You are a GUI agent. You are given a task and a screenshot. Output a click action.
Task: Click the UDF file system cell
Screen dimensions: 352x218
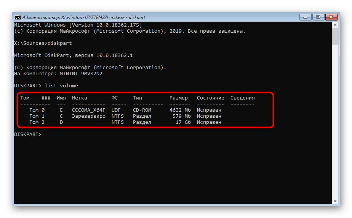click(116, 110)
